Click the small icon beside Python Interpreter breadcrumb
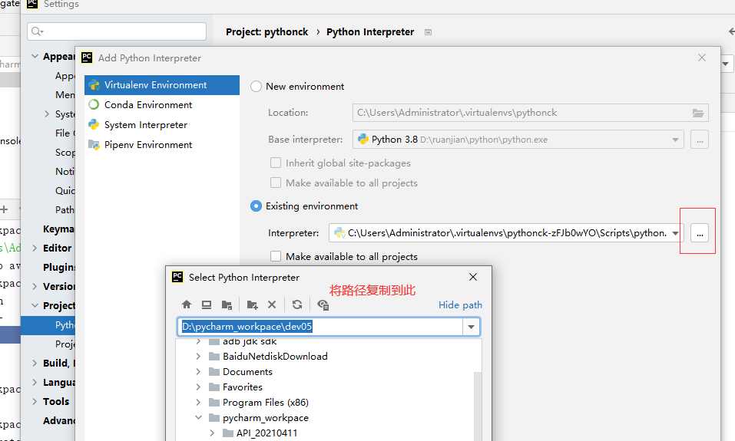 click(x=428, y=32)
